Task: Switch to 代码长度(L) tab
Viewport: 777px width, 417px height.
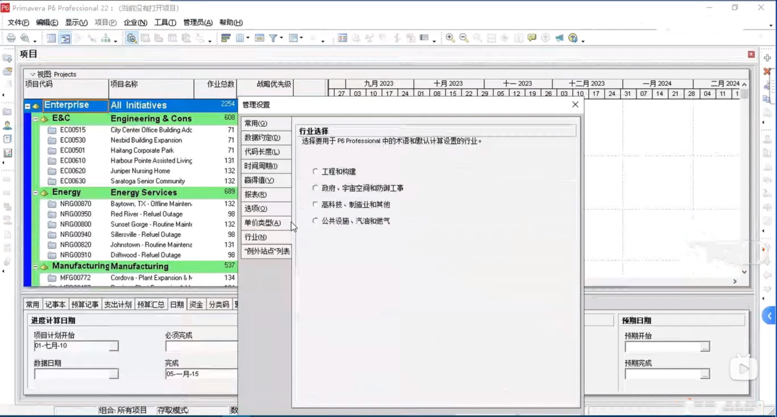Action: (x=266, y=152)
